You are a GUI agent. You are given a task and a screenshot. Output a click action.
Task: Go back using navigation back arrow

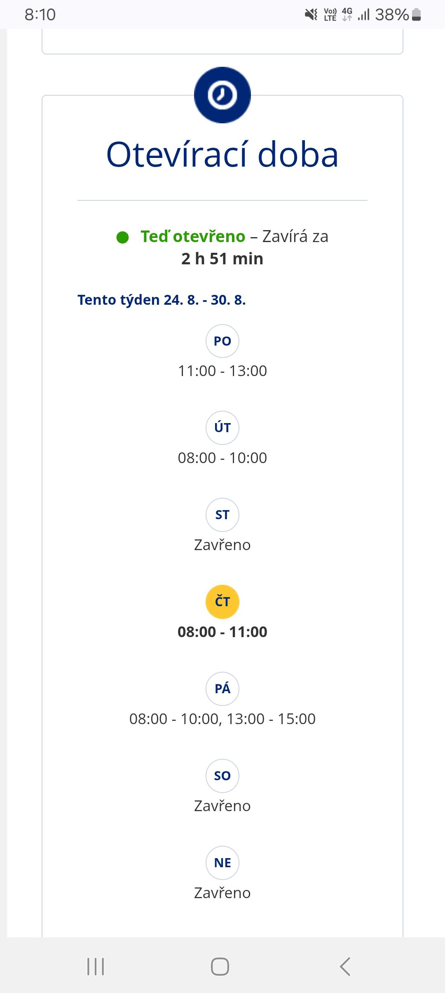[345, 966]
